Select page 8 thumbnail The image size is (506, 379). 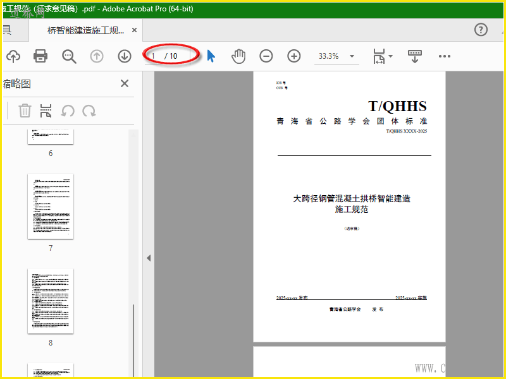[51, 301]
